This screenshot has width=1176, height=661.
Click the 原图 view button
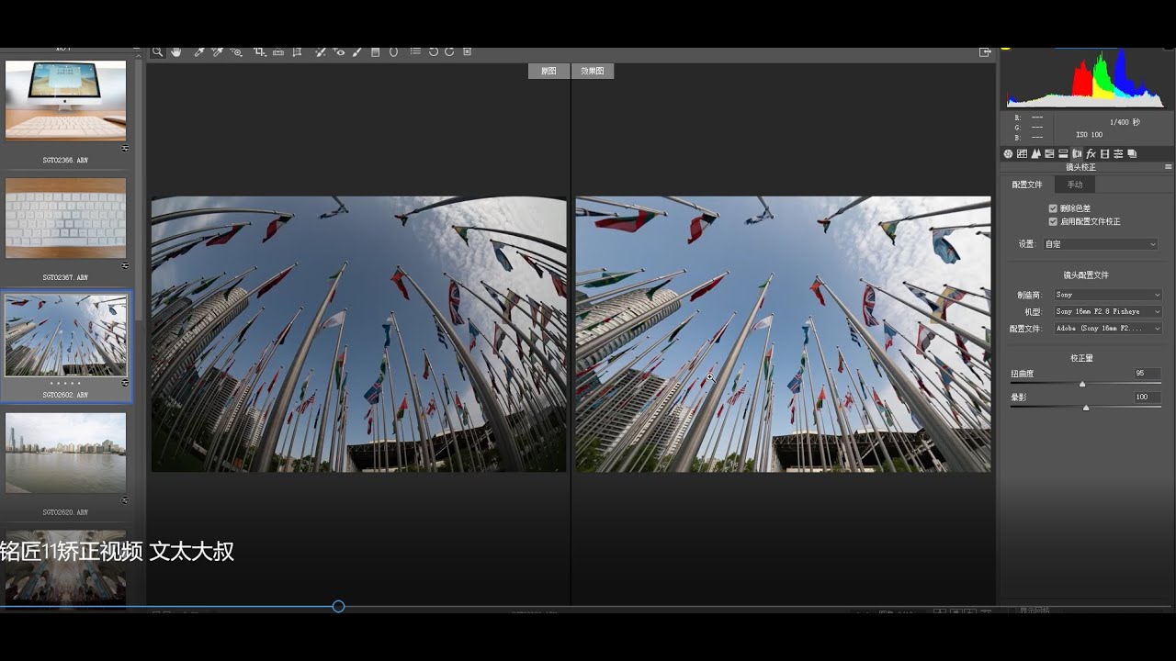click(548, 71)
